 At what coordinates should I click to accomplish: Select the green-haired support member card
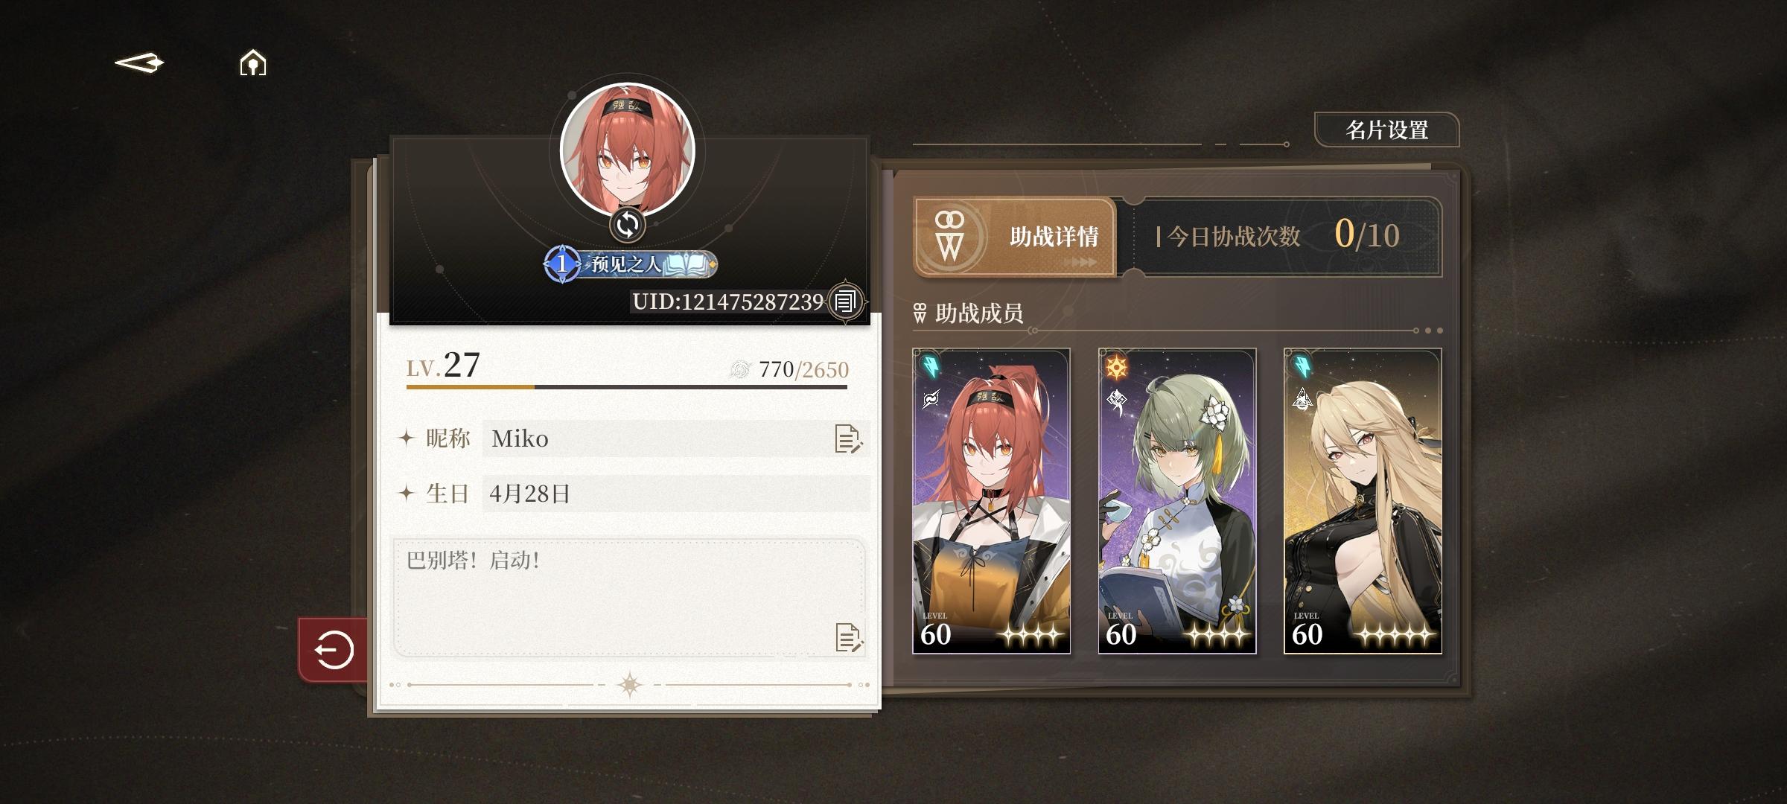pos(1177,501)
